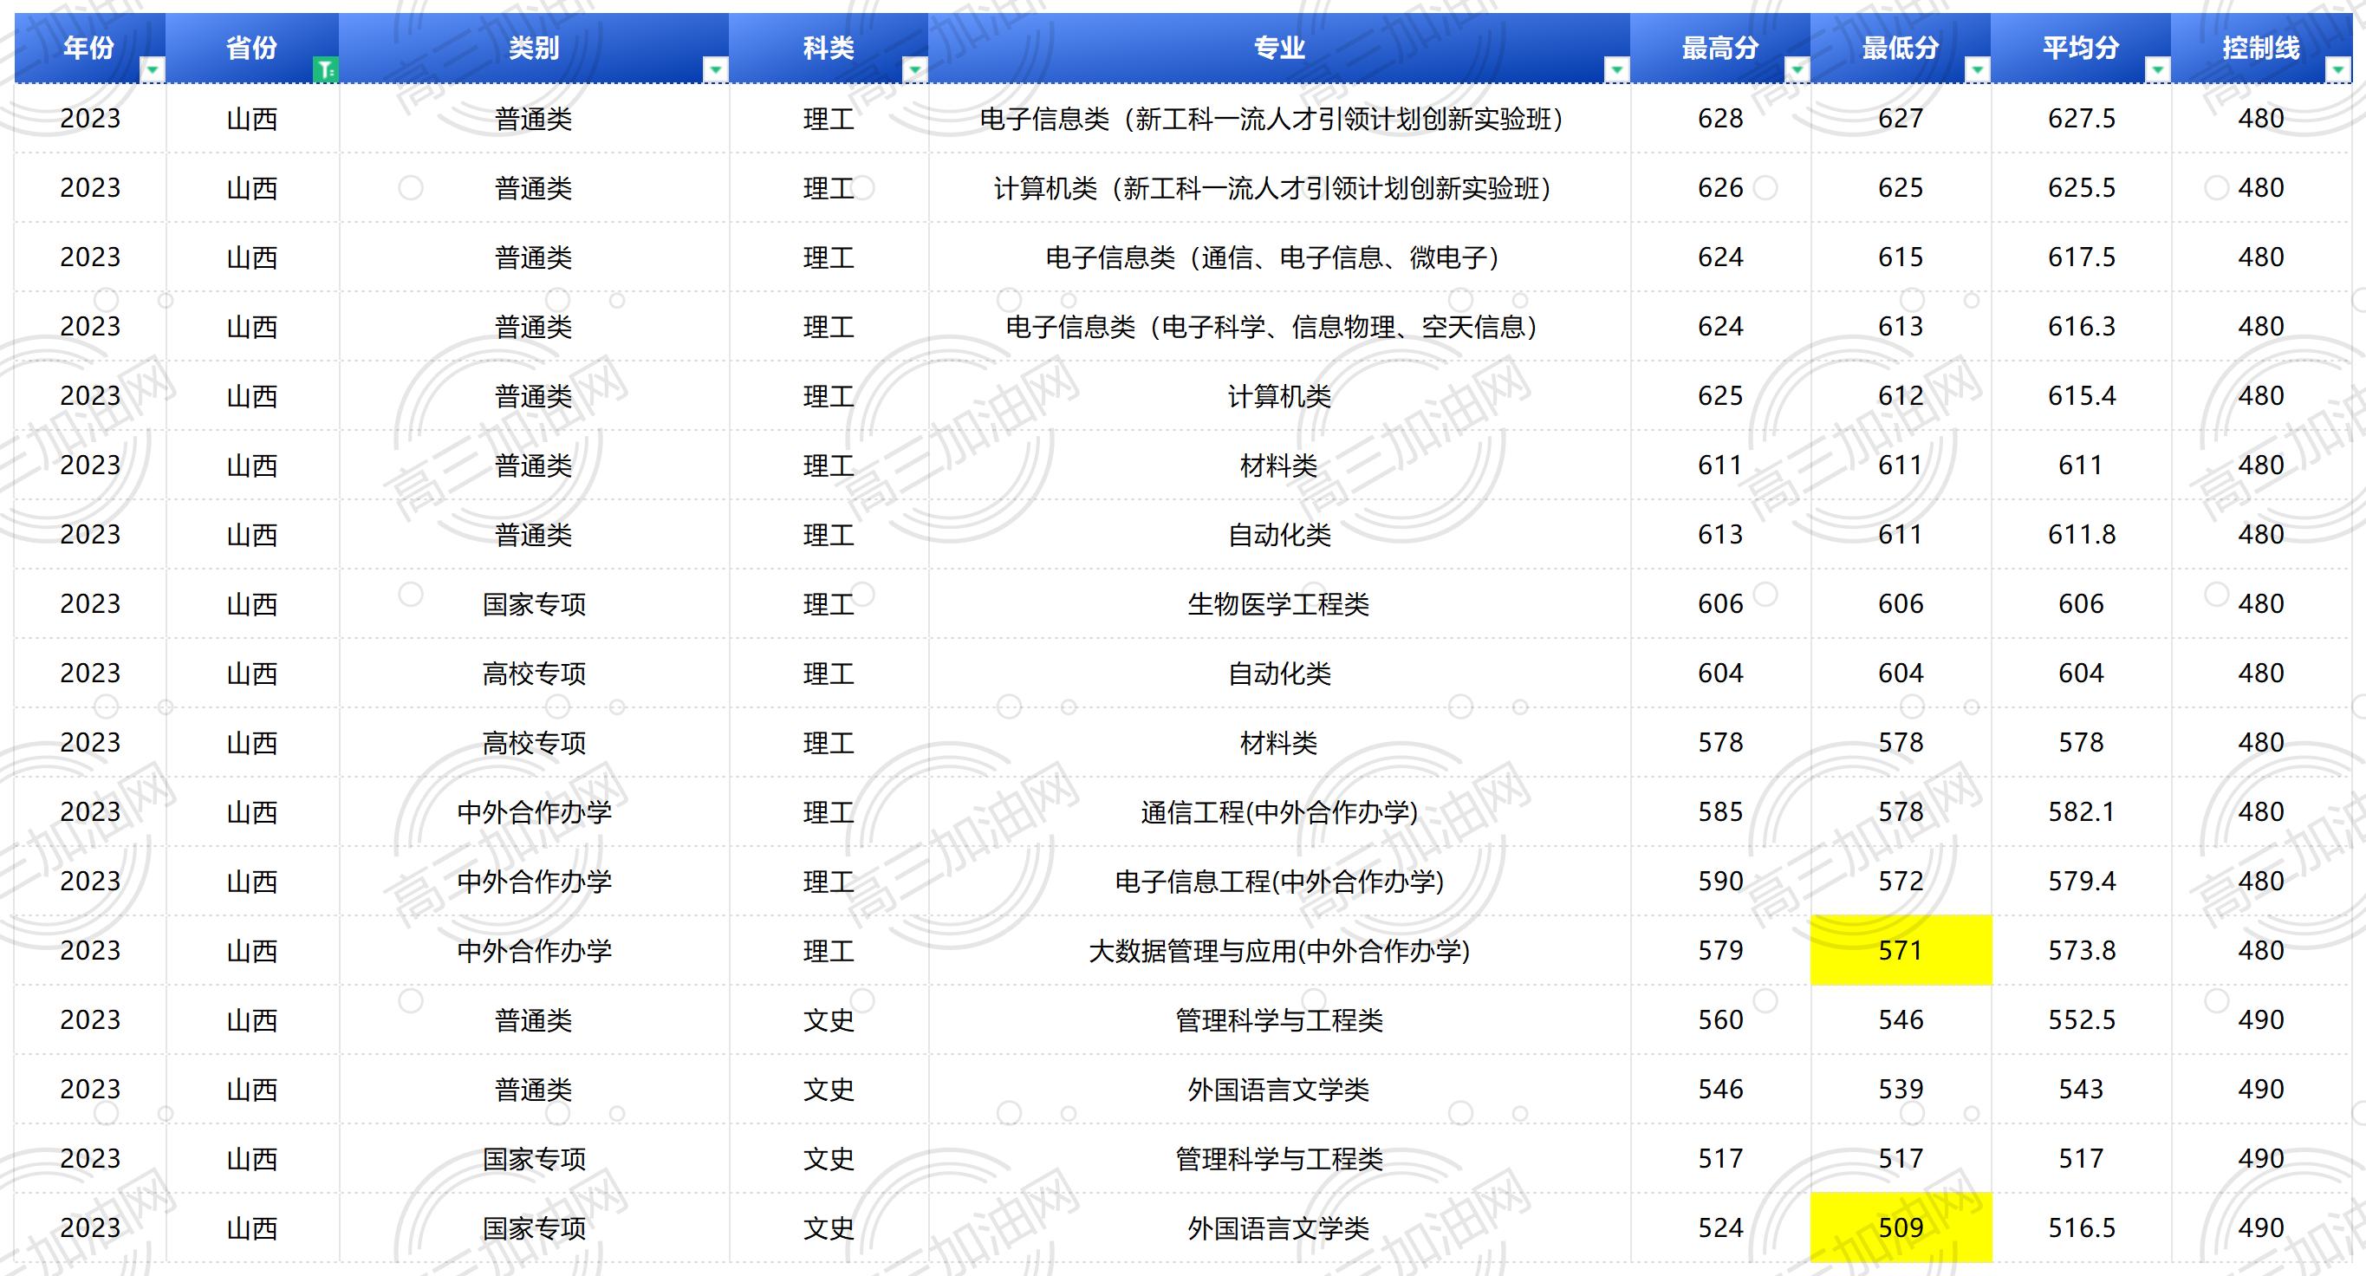Click the 生物医学工程类 cell

(x=1279, y=603)
